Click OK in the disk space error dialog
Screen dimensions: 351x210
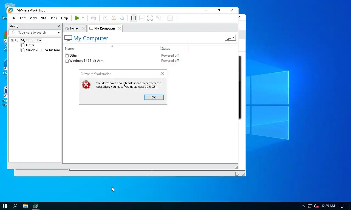[x=154, y=97]
